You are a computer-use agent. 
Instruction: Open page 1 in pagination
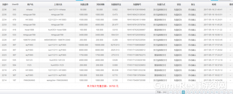(179, 92)
